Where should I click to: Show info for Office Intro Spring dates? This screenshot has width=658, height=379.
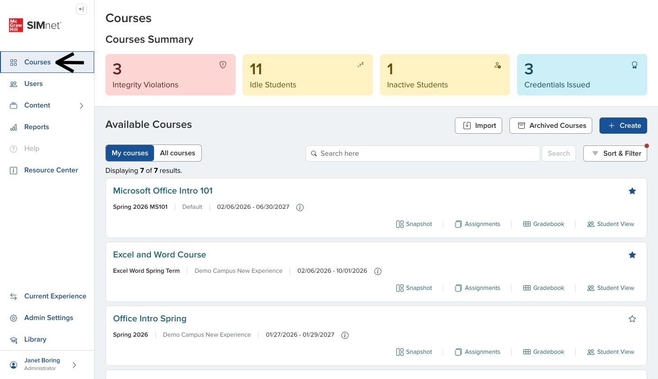(x=345, y=335)
